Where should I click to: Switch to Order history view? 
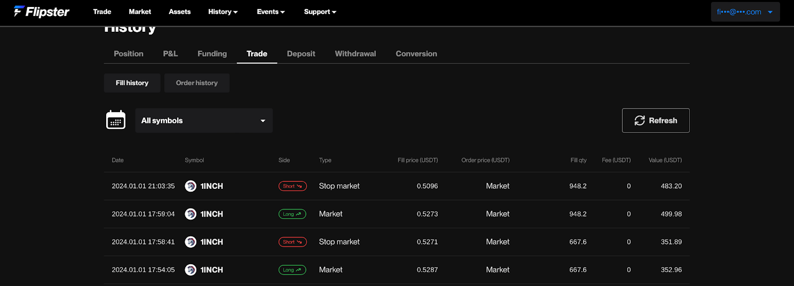pos(197,83)
